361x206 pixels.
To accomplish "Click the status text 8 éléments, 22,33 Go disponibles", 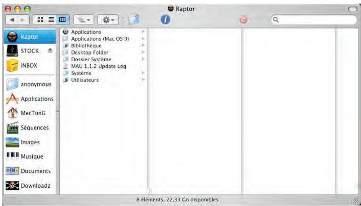I will (x=177, y=199).
